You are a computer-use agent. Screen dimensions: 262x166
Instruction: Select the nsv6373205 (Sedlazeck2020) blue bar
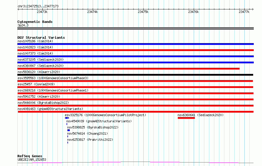tap(135, 62)
